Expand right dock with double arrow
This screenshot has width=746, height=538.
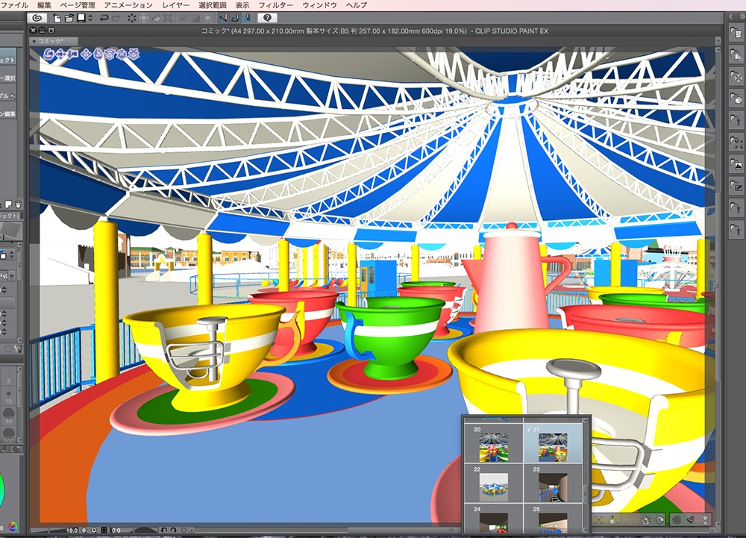tap(742, 16)
